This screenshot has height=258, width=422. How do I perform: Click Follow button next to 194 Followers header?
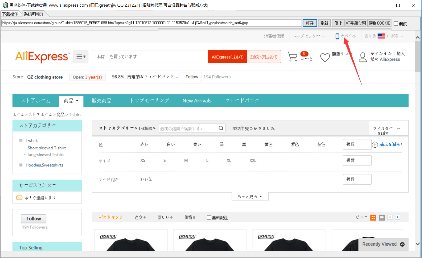(x=192, y=77)
